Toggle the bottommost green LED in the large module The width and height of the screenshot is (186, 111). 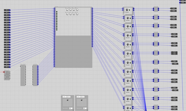click(x=57, y=30)
